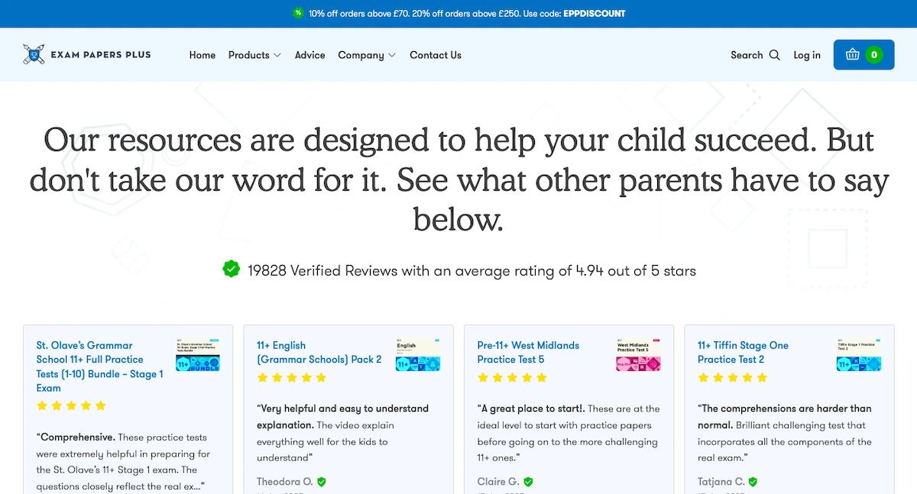Open the Contact Us page
Screen dimensions: 917x494
click(436, 55)
